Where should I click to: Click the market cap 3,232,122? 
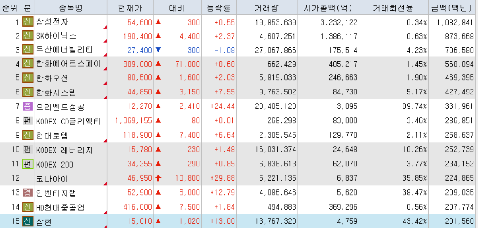click(339, 22)
